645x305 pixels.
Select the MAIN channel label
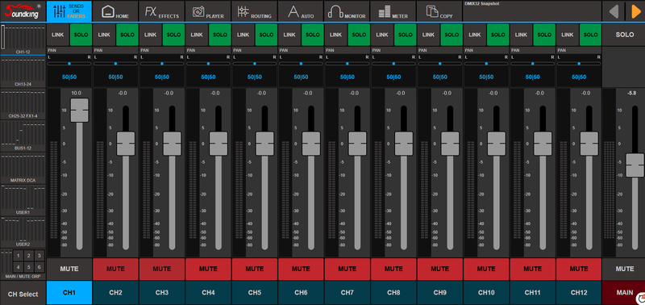click(x=624, y=293)
